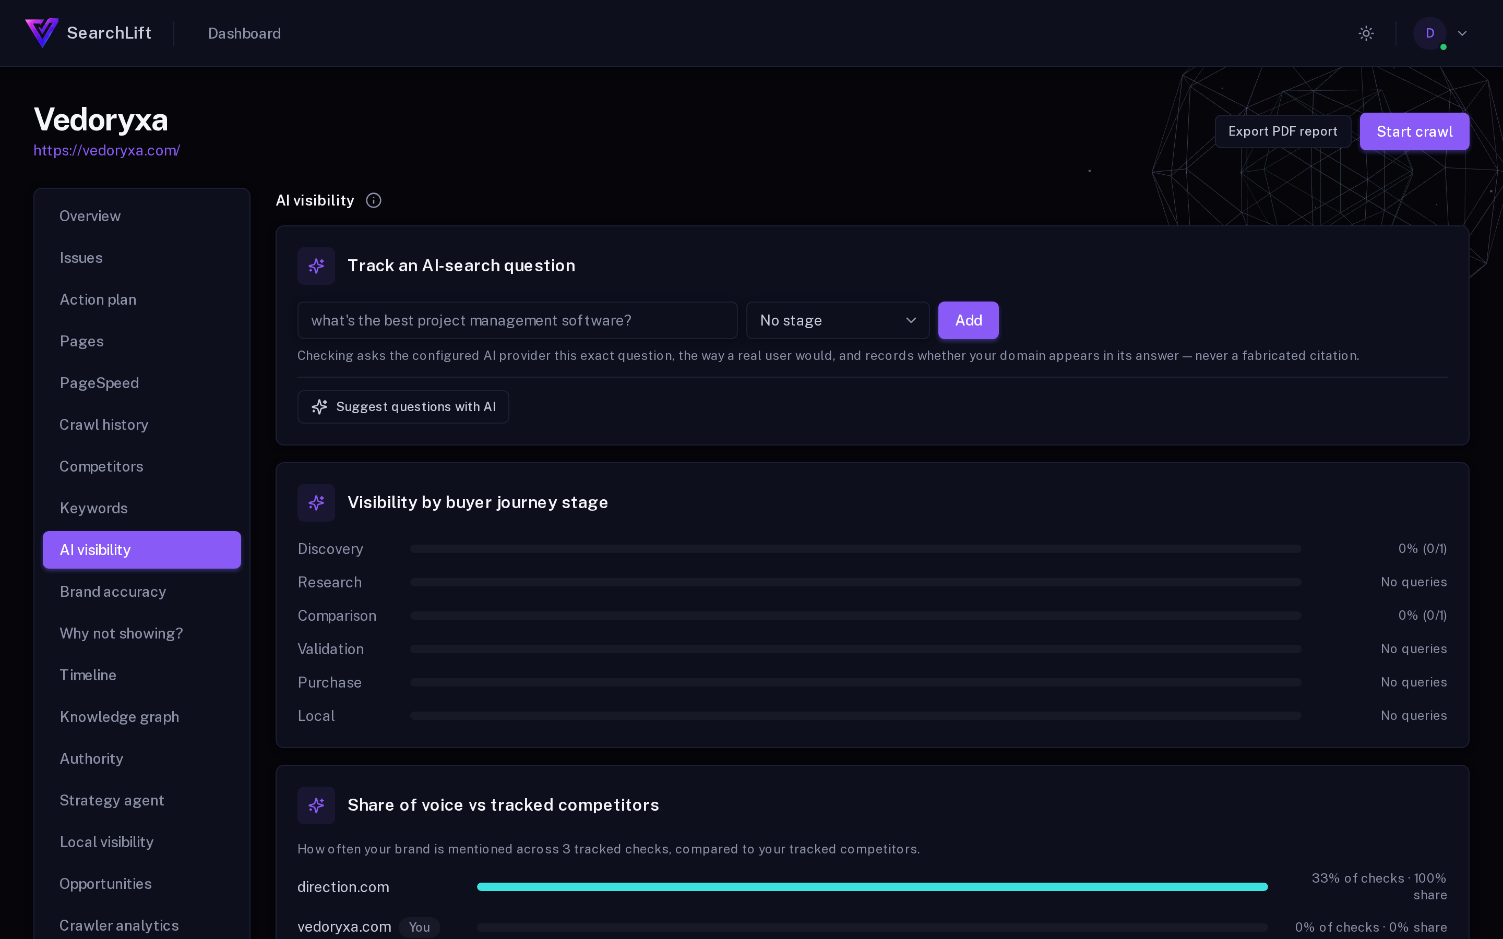This screenshot has height=939, width=1503.
Task: Open Brand accuracy in the sidebar
Action: click(x=141, y=592)
